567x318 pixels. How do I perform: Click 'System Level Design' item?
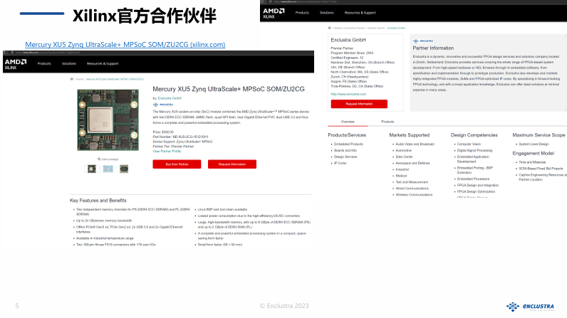click(x=534, y=144)
